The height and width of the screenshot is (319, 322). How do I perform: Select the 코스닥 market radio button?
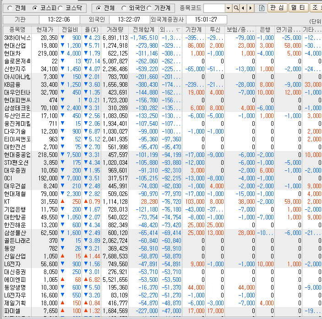coord(60,8)
